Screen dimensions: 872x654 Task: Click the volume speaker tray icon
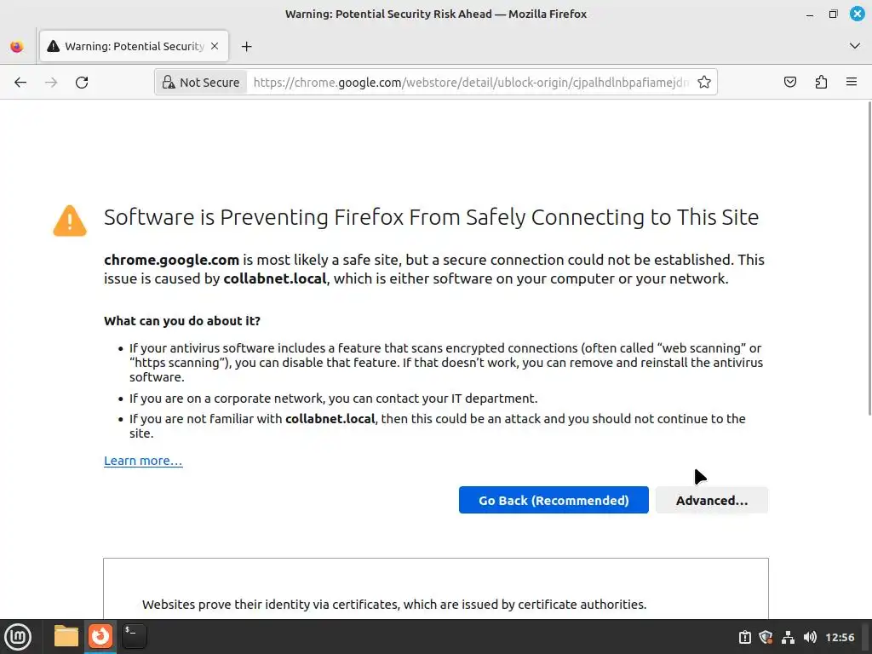point(810,637)
